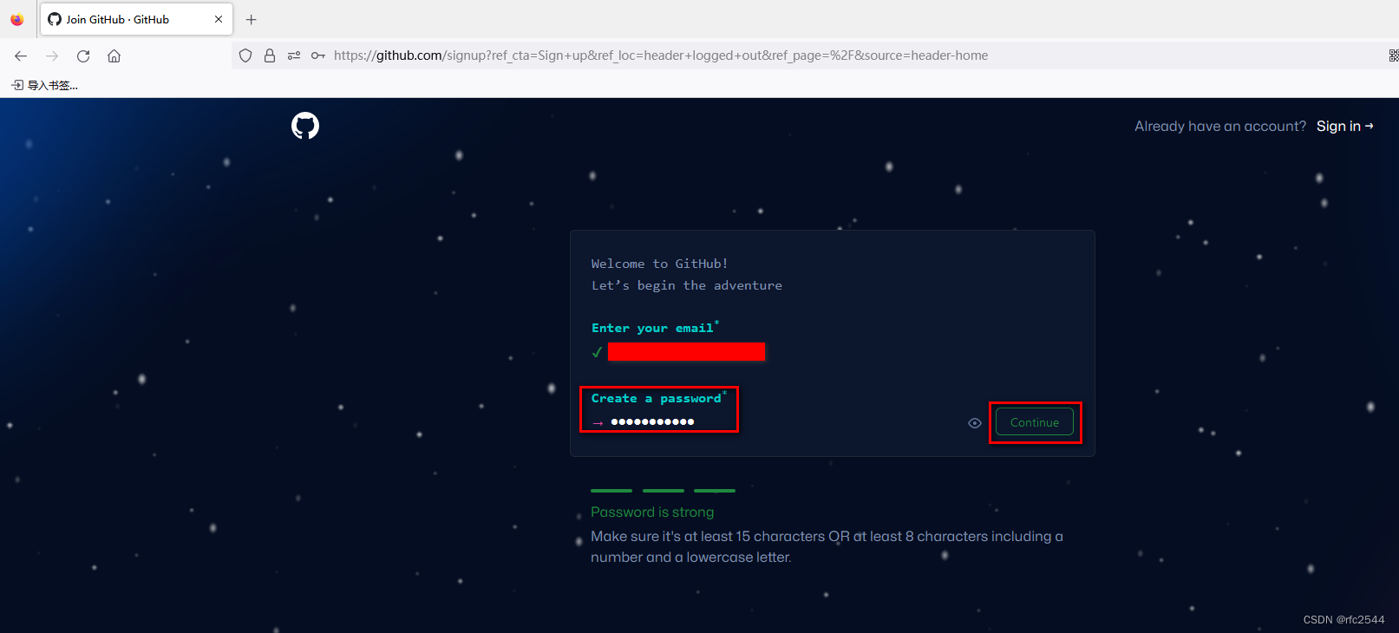Go back with the browser back arrow
This screenshot has width=1399, height=633.
coord(21,55)
